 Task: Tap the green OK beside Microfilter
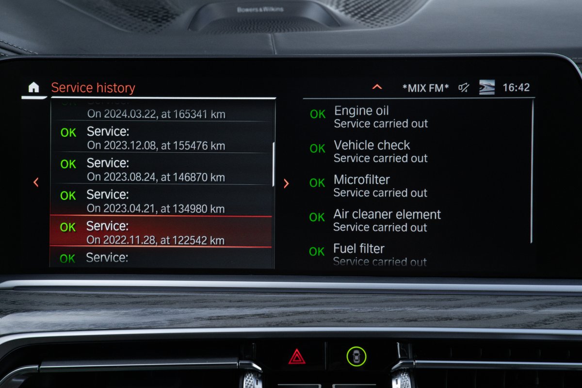pyautogui.click(x=317, y=183)
